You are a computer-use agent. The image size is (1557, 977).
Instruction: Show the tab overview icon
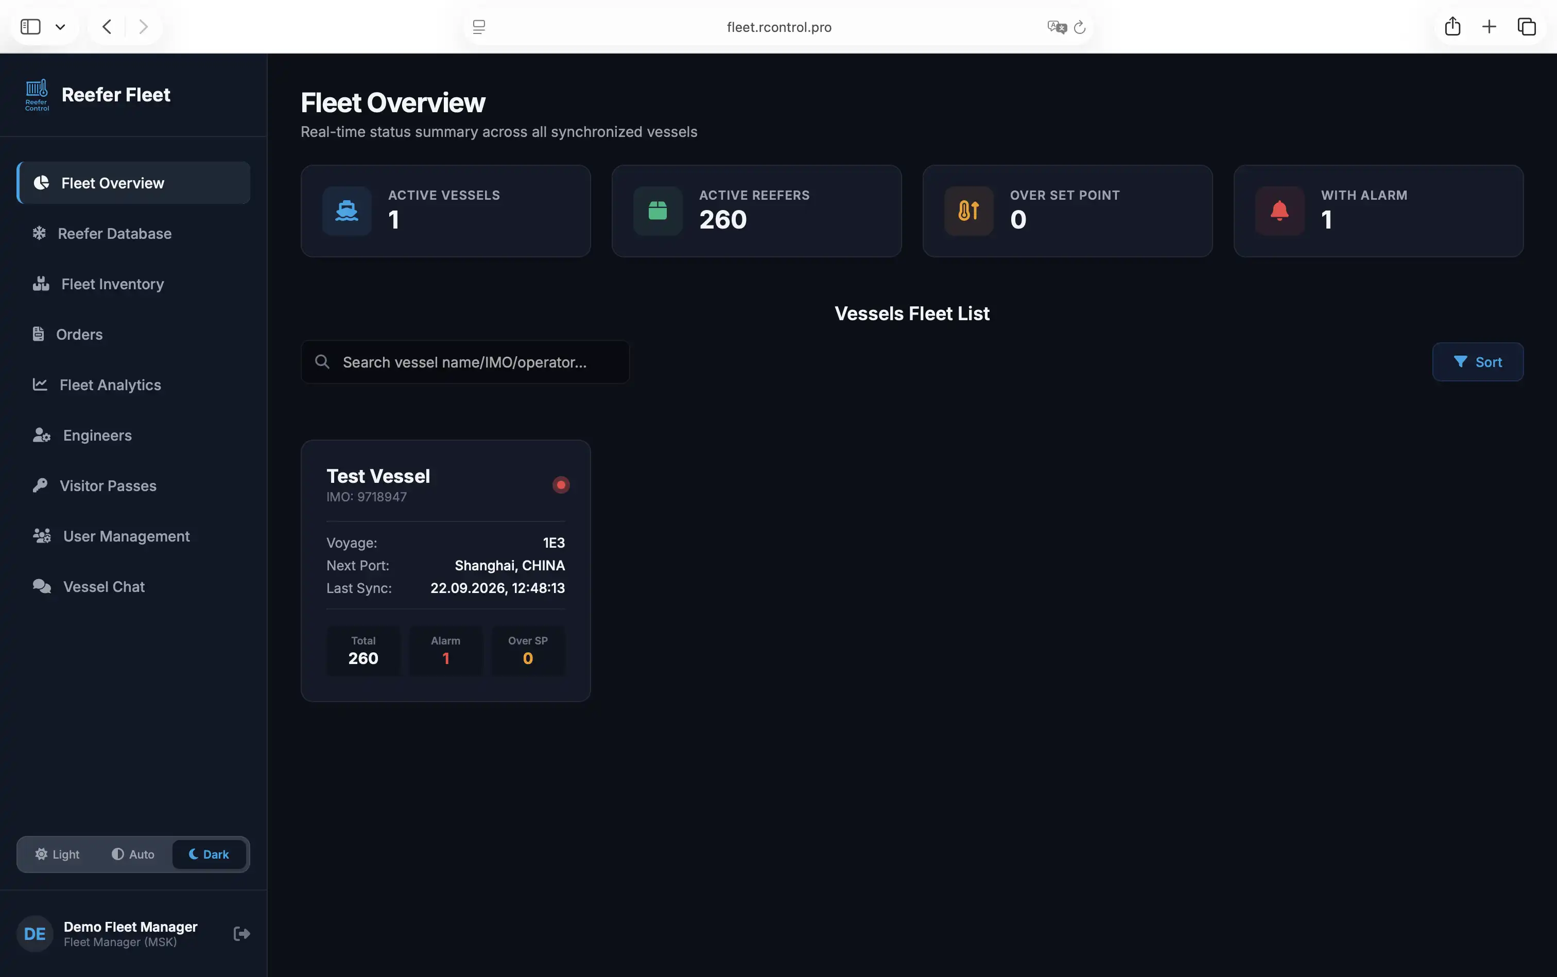pos(1527,26)
